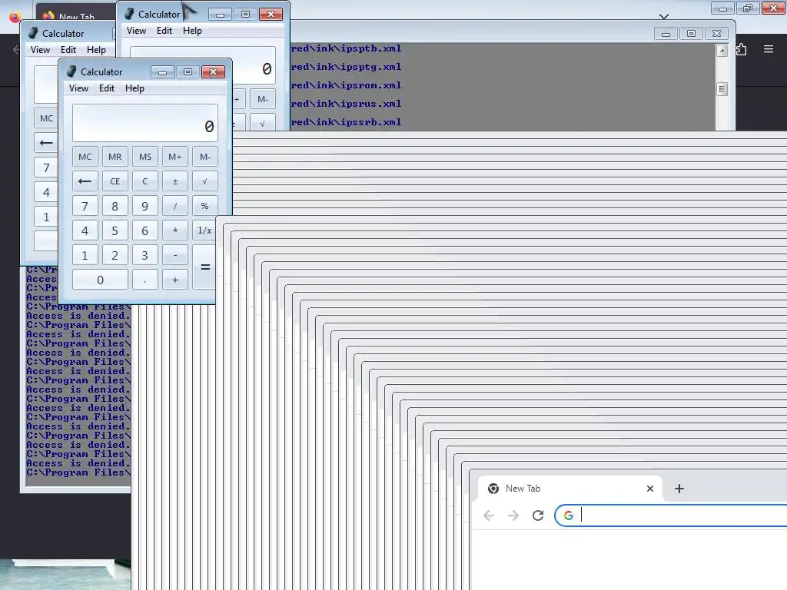The image size is (787, 590).
Task: Click the percent button in front Calculator
Action: (x=204, y=206)
